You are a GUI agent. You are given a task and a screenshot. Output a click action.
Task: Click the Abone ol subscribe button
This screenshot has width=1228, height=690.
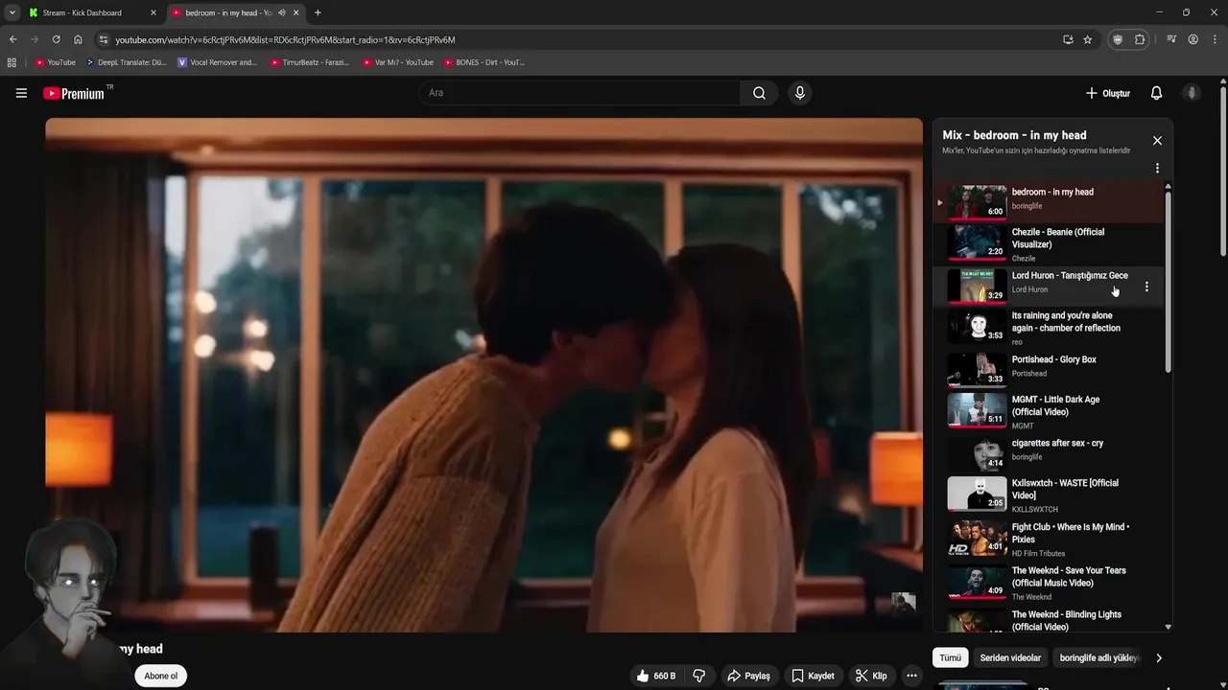pos(160,676)
